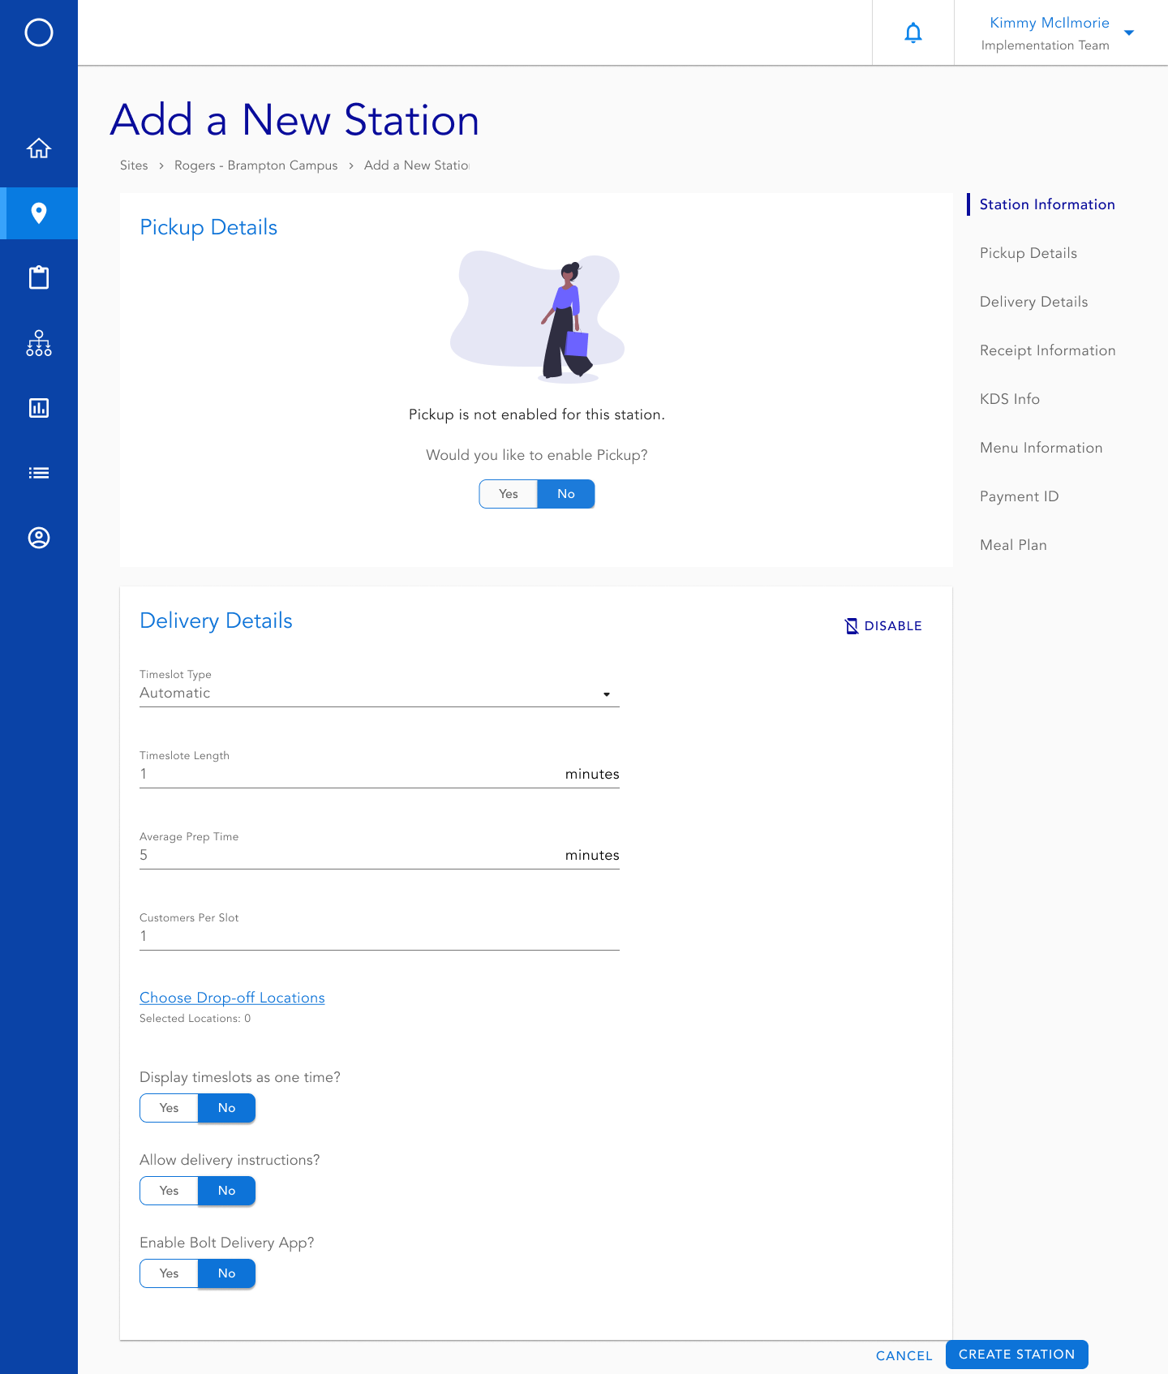Click the Average Prep Time input field
Screen dimensions: 1168x1374
pos(380,855)
